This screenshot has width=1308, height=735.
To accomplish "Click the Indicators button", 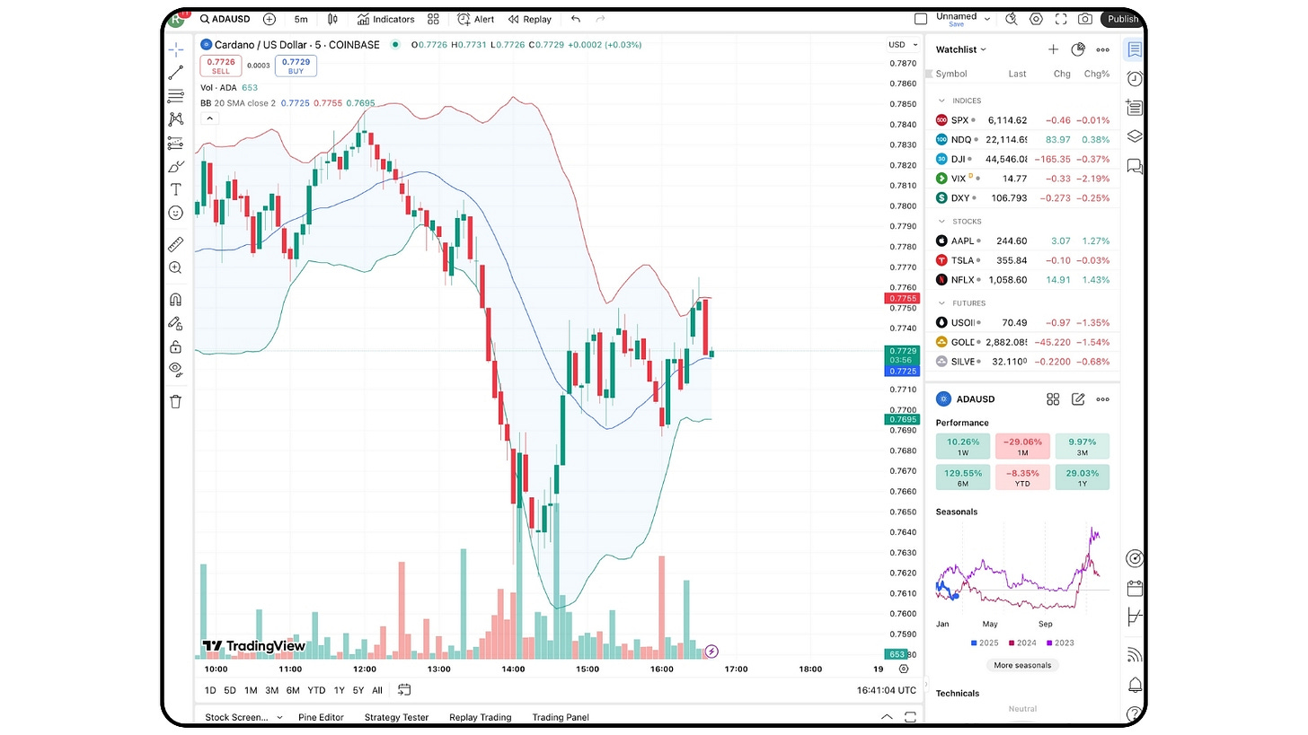I will click(x=386, y=19).
